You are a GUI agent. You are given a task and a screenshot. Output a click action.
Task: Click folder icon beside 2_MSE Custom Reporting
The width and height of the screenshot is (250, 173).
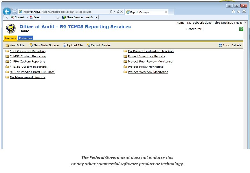(x=7, y=56)
